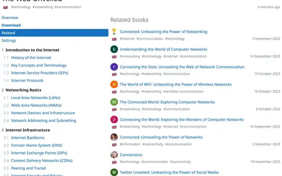
Task: Open the Overview tab
Action: [10, 18]
